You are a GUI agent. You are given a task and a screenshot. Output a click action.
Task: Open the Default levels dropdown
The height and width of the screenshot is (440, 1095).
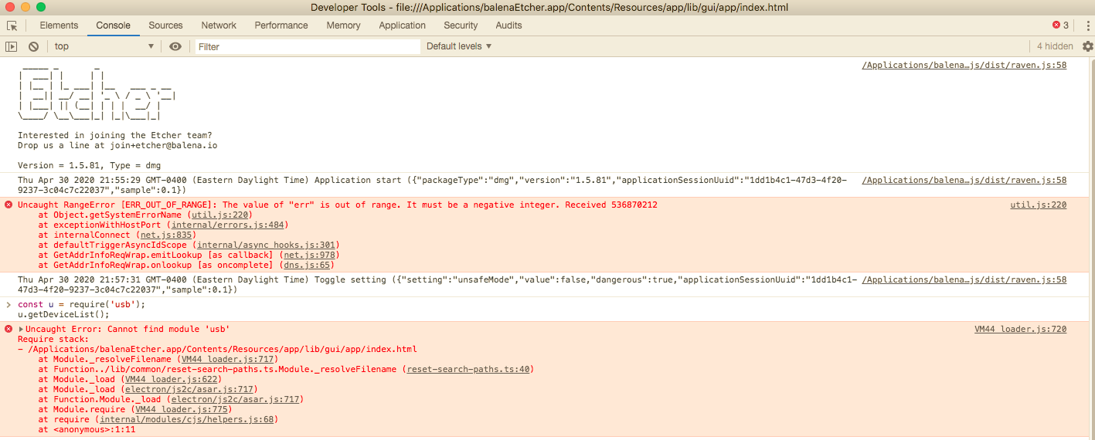[x=459, y=46]
